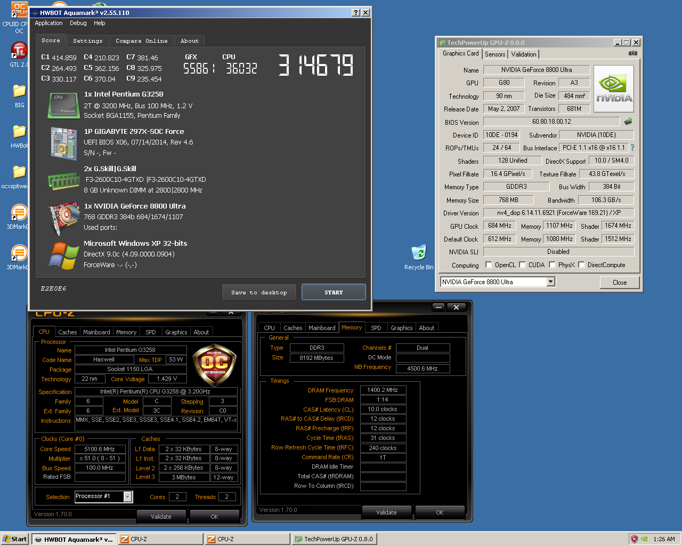Screen dimensions: 682x546
Task: Click the Bus Interface question mark icon
Action: [x=632, y=148]
